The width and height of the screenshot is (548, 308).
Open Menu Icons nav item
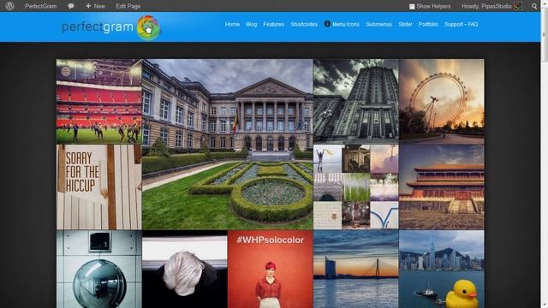(x=346, y=24)
